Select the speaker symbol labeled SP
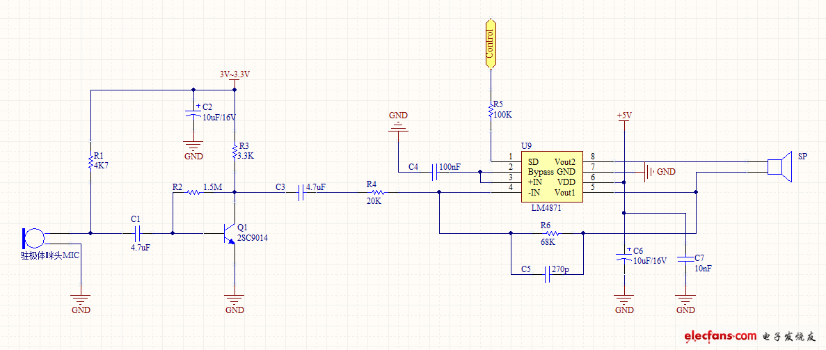This screenshot has width=826, height=350. [x=779, y=166]
